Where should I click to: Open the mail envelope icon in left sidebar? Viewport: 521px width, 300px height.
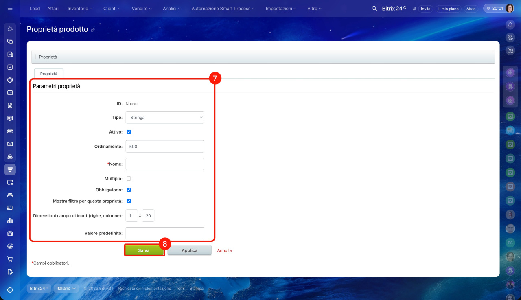click(x=10, y=144)
